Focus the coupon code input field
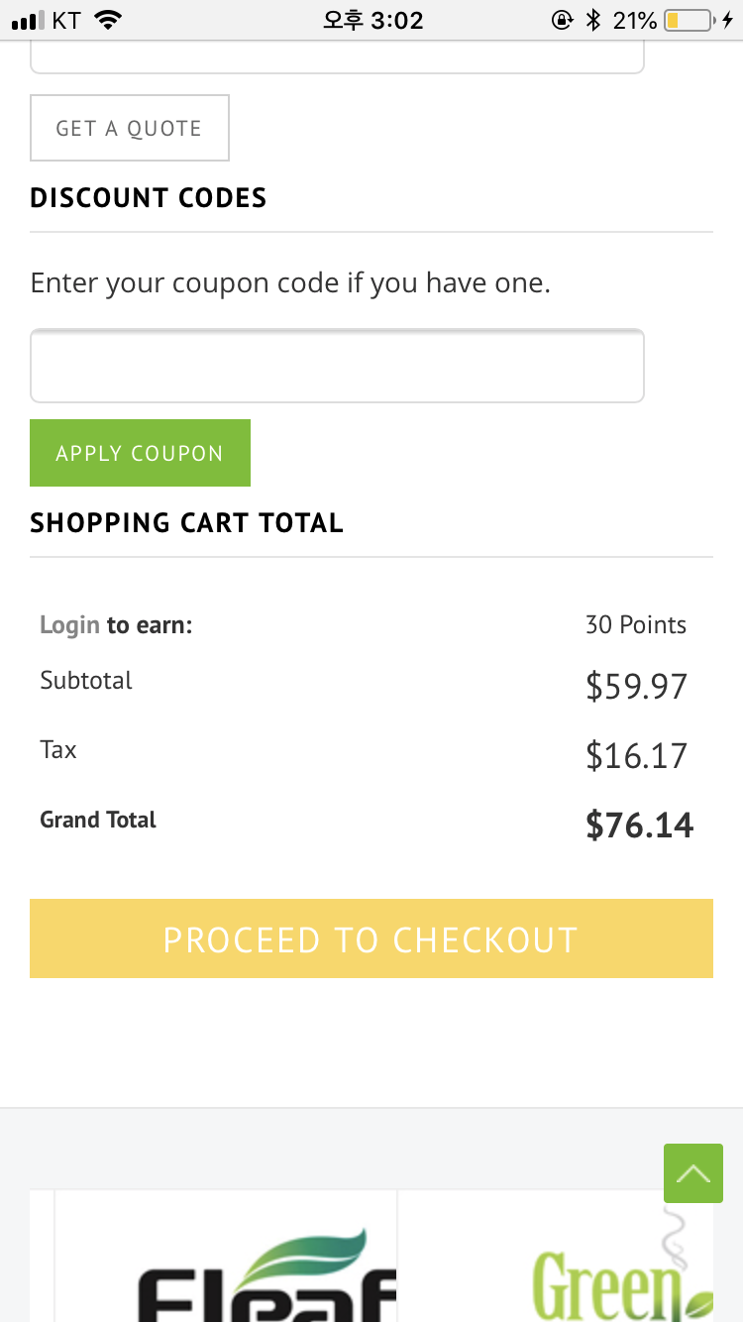 click(x=337, y=366)
